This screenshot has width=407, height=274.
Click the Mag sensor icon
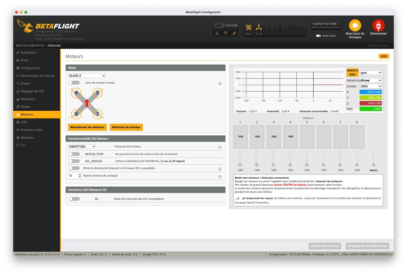pyautogui.click(x=269, y=29)
